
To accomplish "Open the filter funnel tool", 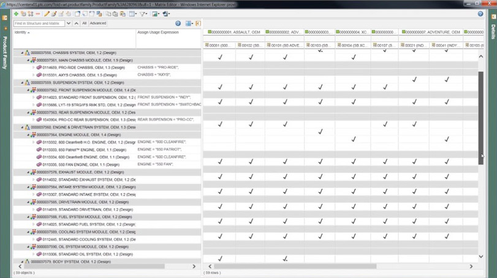I will point(143,13).
